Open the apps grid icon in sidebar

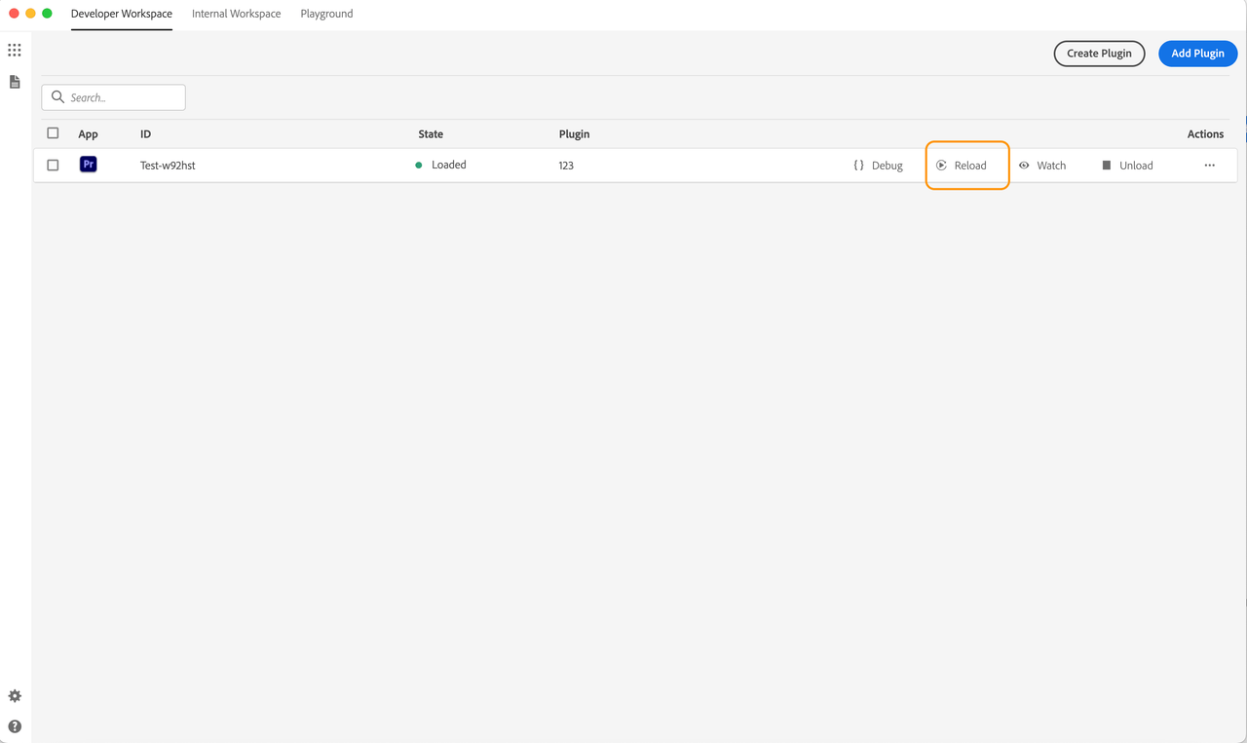[15, 50]
